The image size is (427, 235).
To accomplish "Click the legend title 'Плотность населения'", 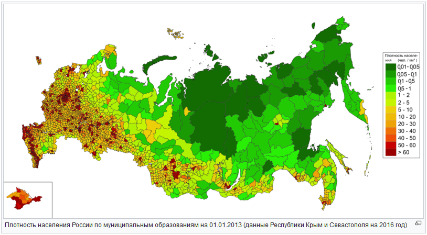I will point(400,58).
